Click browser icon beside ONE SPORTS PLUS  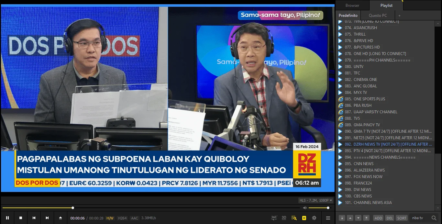(340, 99)
